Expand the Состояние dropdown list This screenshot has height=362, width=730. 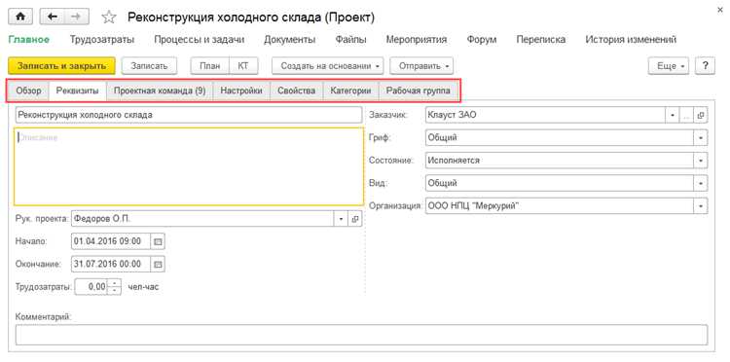(x=701, y=161)
